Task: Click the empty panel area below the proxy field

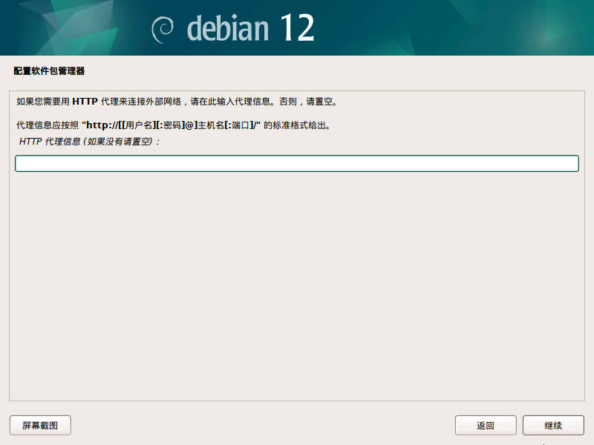Action: [x=296, y=289]
